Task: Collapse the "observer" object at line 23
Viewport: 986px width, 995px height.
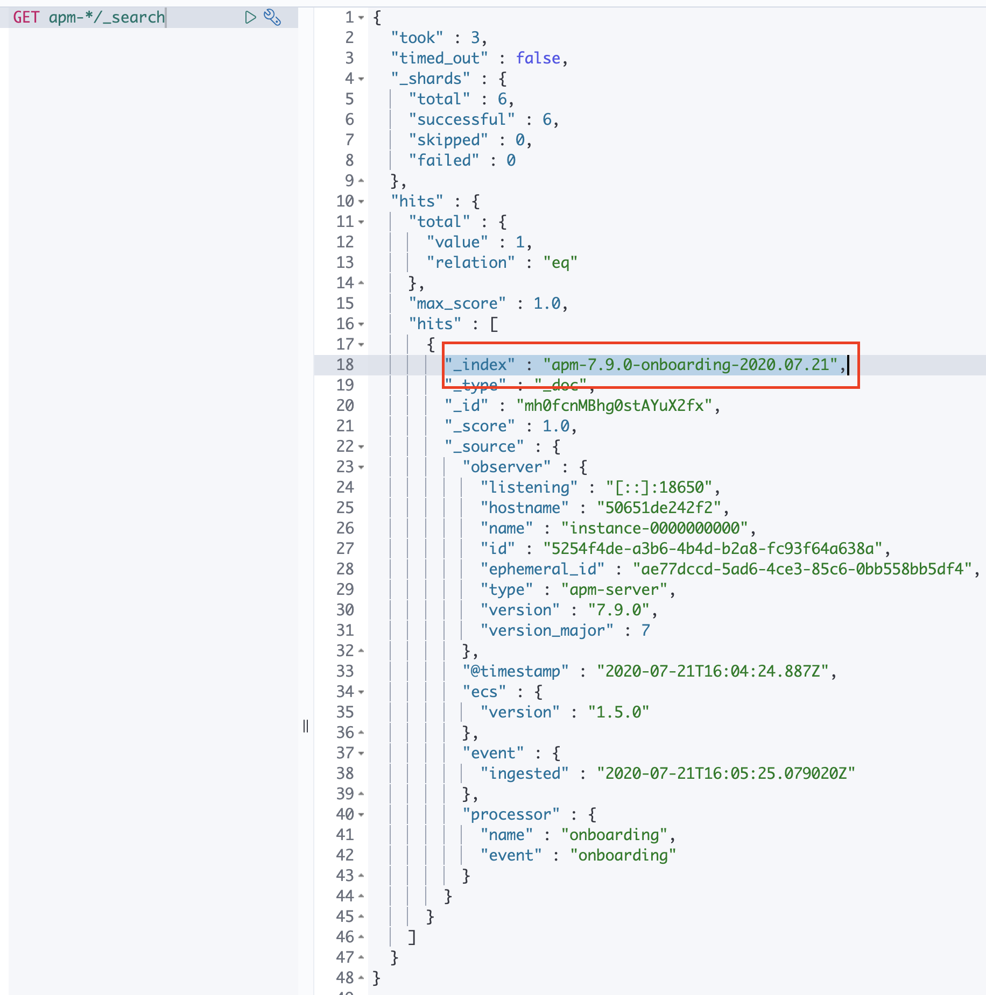Action: [x=361, y=467]
